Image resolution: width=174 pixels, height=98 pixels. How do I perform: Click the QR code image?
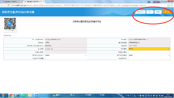click(10, 24)
